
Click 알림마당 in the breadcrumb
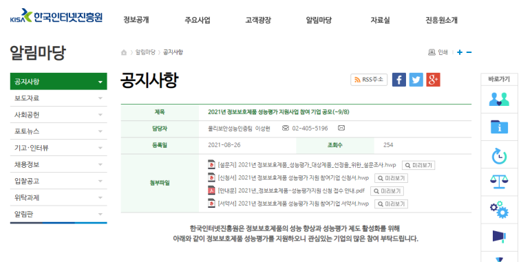tap(145, 52)
